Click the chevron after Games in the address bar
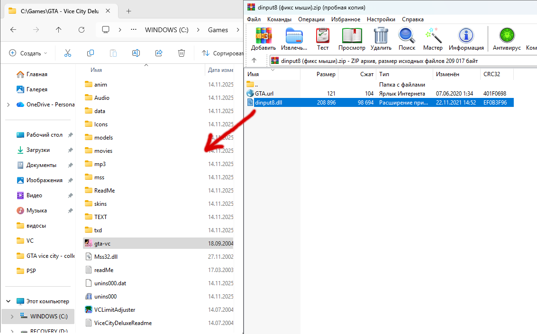 click(x=237, y=30)
